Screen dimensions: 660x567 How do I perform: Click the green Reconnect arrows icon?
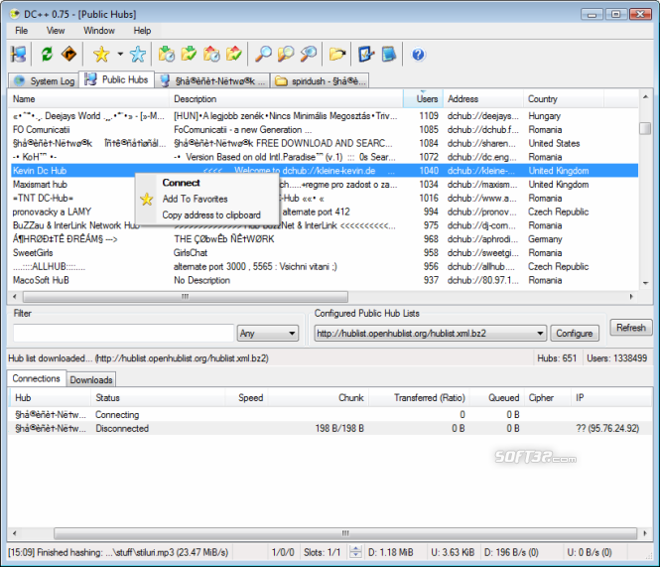pyautogui.click(x=47, y=55)
